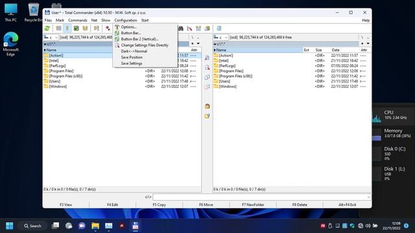Click the binoculars search toolbar icon
The height and width of the screenshot is (233, 415).
(x=180, y=28)
